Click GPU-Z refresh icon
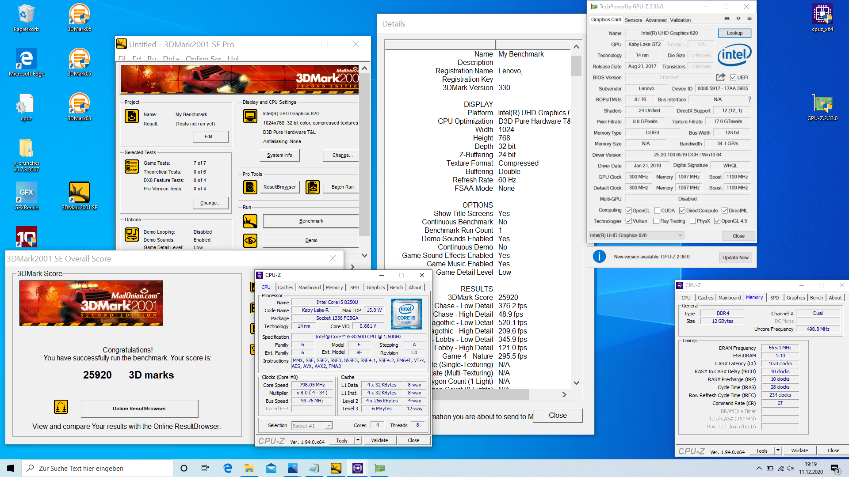This screenshot has height=477, width=849. click(x=738, y=19)
